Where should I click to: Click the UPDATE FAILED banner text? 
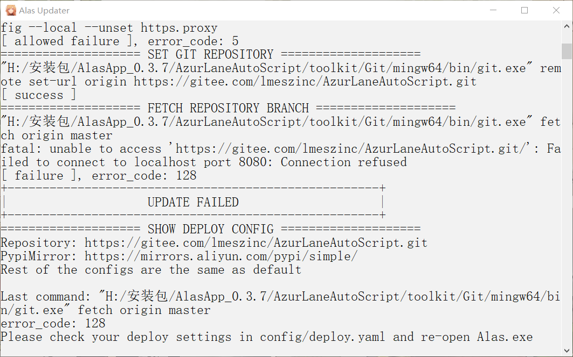(x=193, y=202)
